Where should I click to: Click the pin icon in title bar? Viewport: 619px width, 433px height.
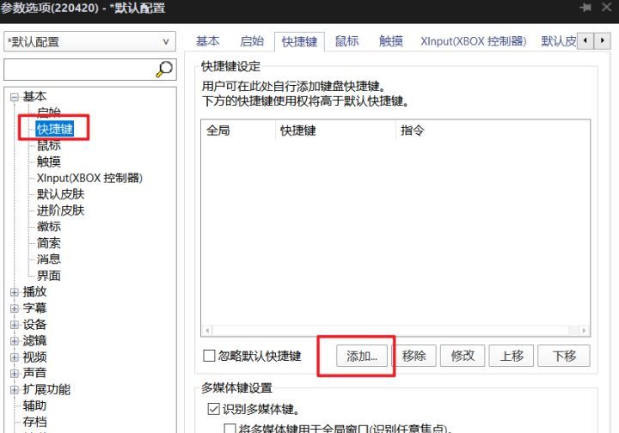click(585, 7)
